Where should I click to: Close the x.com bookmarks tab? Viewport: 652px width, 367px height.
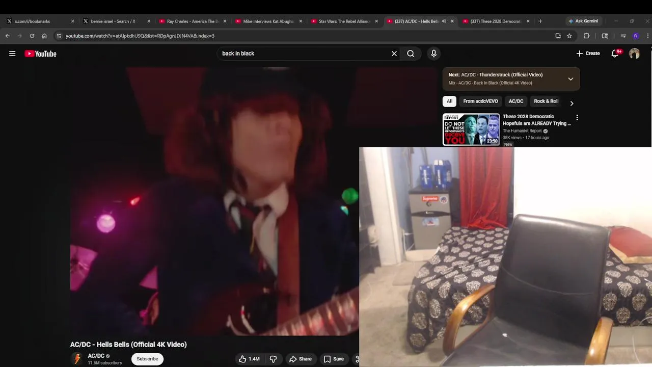(72, 21)
